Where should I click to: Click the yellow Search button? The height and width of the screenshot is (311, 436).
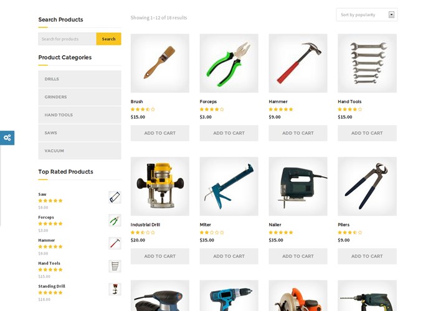tap(109, 39)
